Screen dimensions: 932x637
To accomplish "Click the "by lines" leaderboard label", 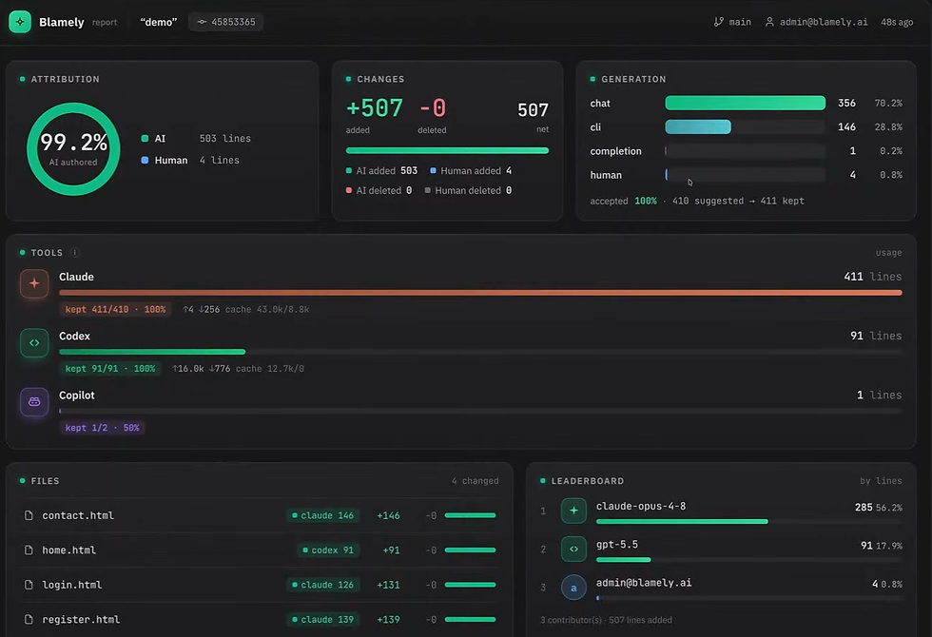I will (881, 481).
